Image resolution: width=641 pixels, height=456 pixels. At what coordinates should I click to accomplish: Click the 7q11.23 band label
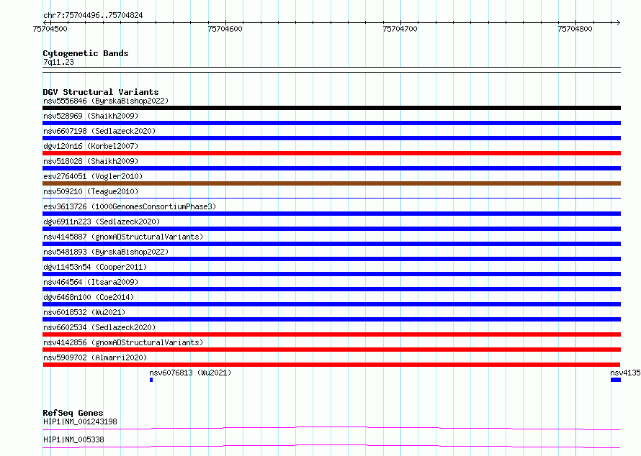[x=58, y=62]
